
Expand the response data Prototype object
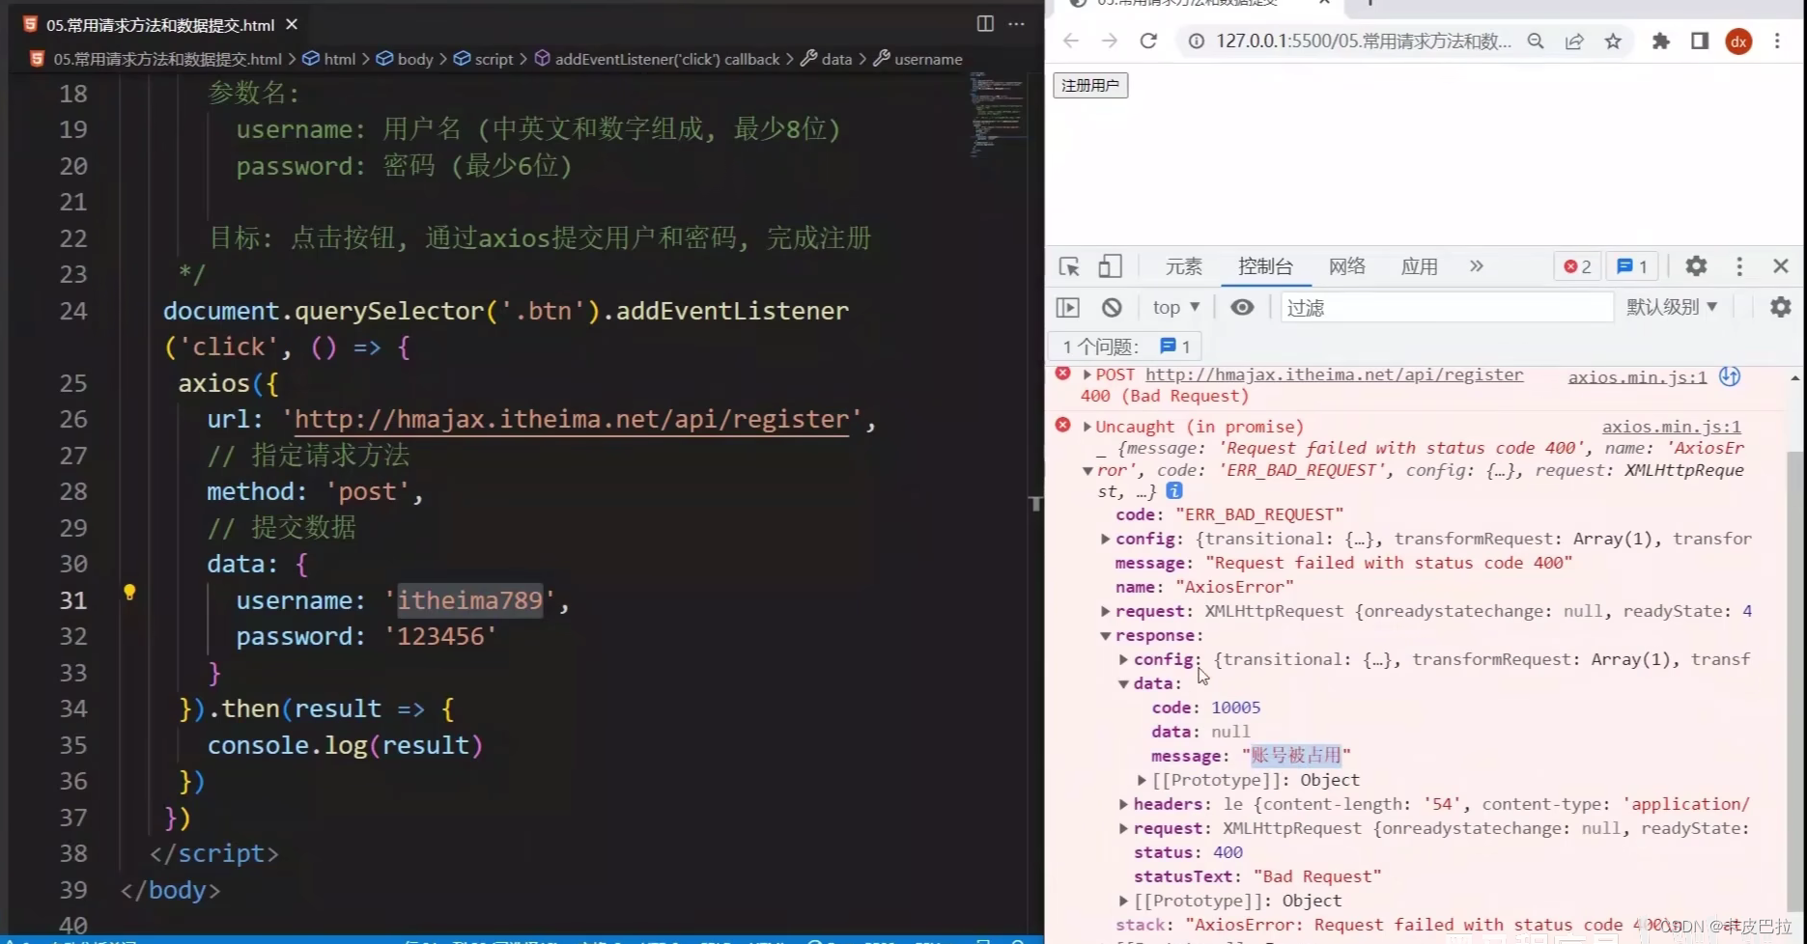point(1142,780)
